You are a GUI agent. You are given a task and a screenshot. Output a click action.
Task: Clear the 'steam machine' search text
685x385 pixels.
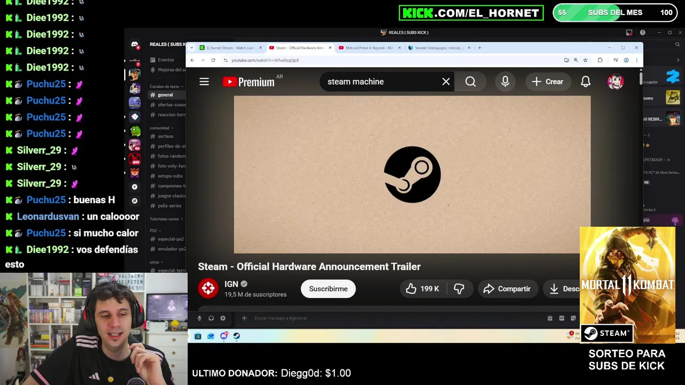(446, 82)
